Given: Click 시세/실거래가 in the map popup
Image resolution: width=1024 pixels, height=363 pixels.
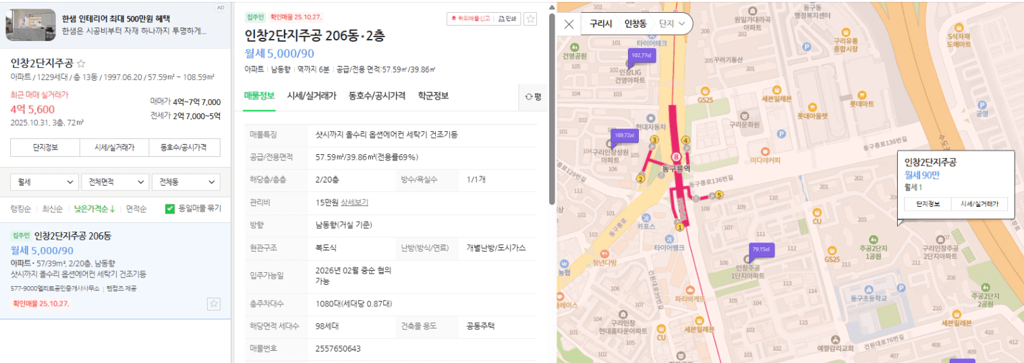Looking at the screenshot, I should click(x=979, y=204).
